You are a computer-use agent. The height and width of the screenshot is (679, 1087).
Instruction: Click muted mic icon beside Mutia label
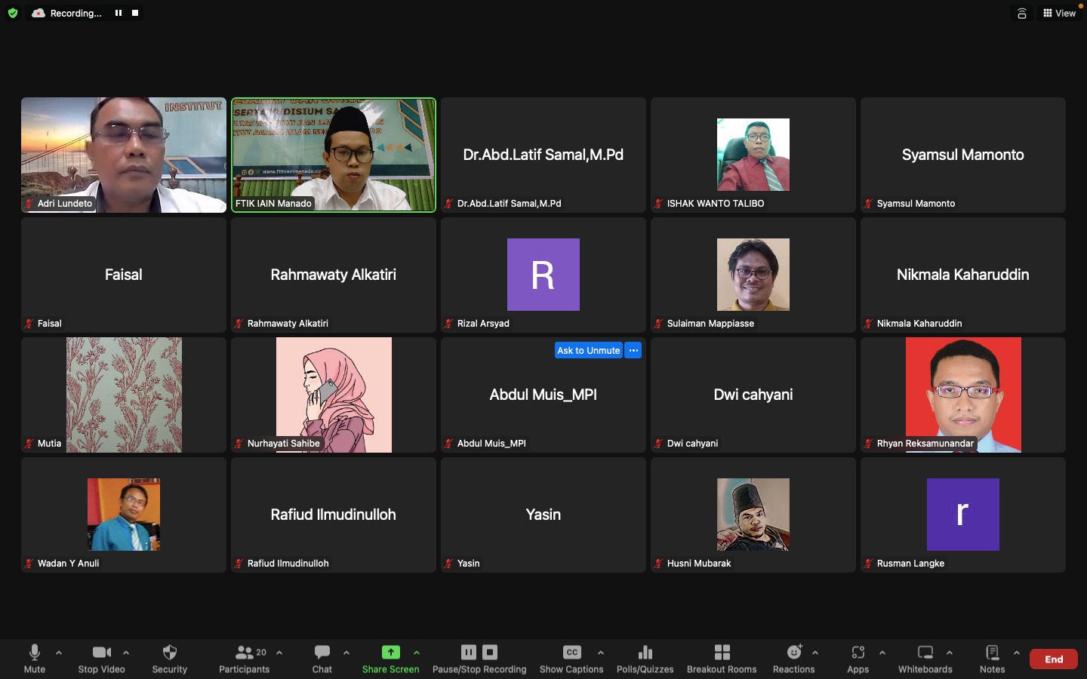29,444
